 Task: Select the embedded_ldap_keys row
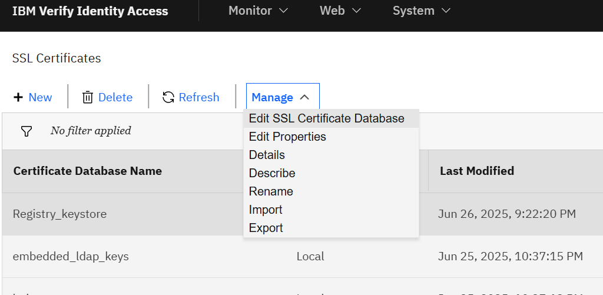click(x=71, y=256)
